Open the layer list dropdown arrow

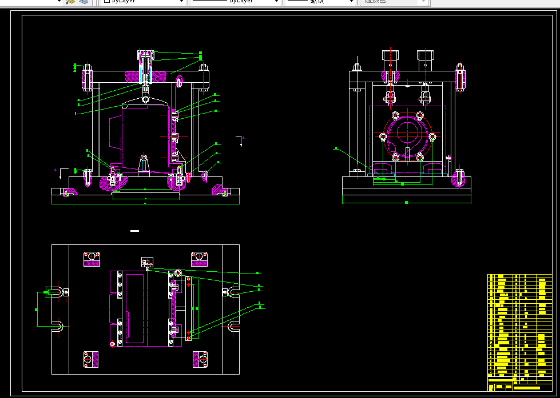59,1
